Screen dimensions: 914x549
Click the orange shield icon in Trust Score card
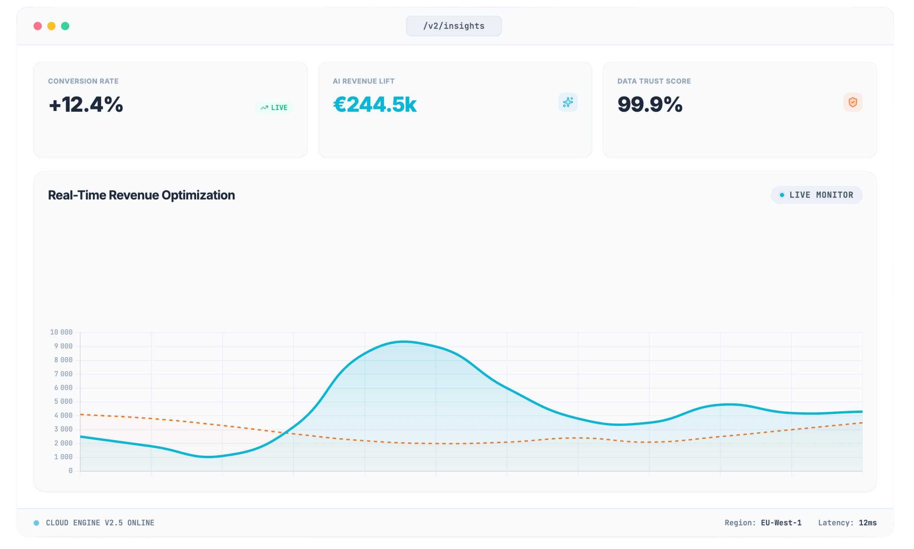(x=853, y=102)
